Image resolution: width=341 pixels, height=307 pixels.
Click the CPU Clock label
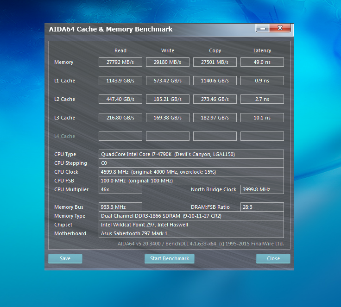(66, 172)
